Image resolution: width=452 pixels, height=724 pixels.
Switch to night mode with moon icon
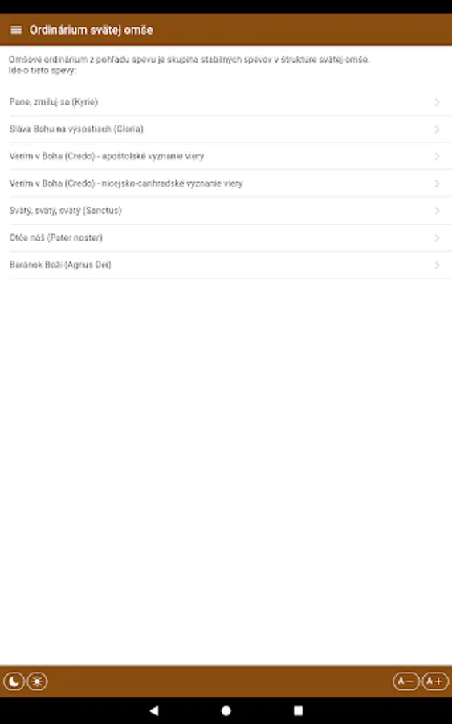tap(14, 681)
